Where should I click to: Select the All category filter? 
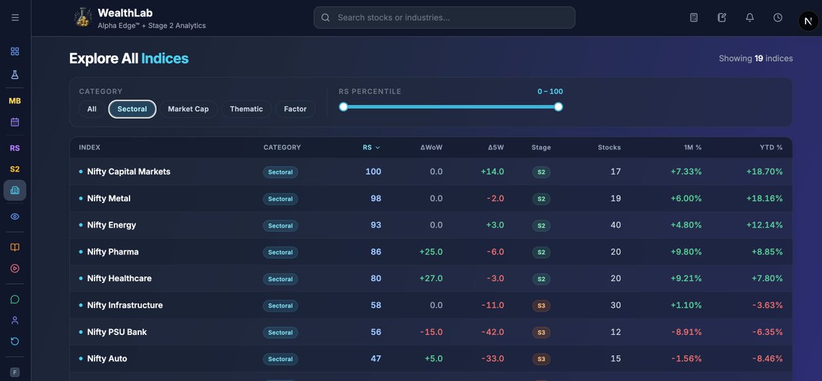pos(92,109)
